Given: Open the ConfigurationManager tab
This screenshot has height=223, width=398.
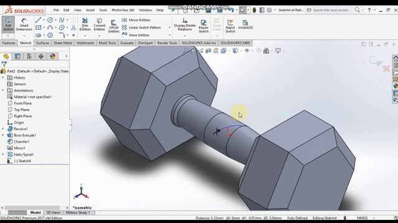Looking at the screenshot, I should [29, 56].
